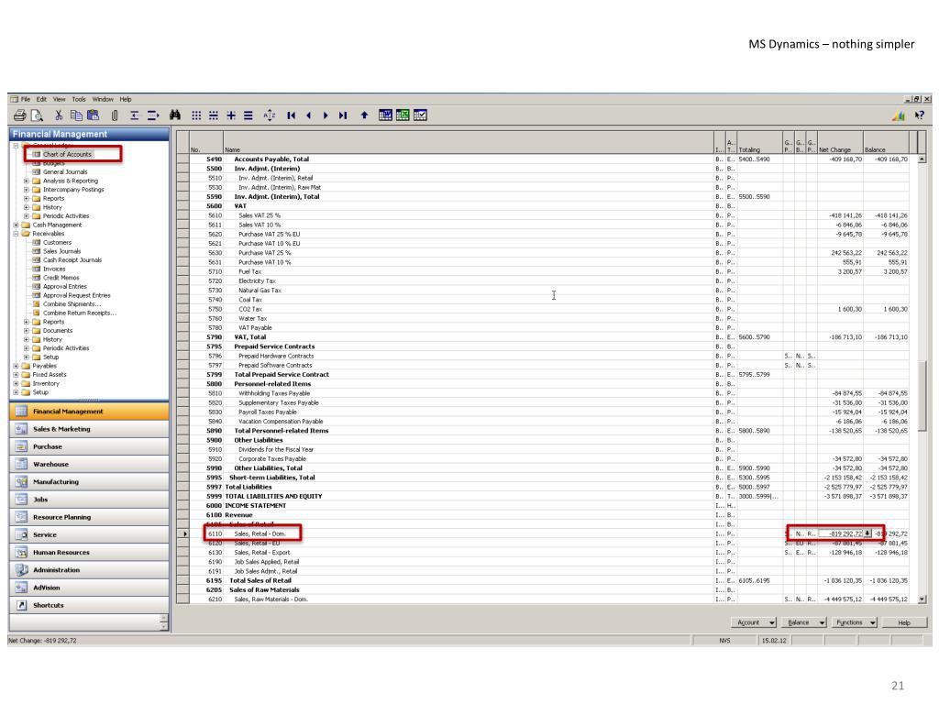Click the Help button at bottom right
This screenshot has width=939, height=704.
904,622
